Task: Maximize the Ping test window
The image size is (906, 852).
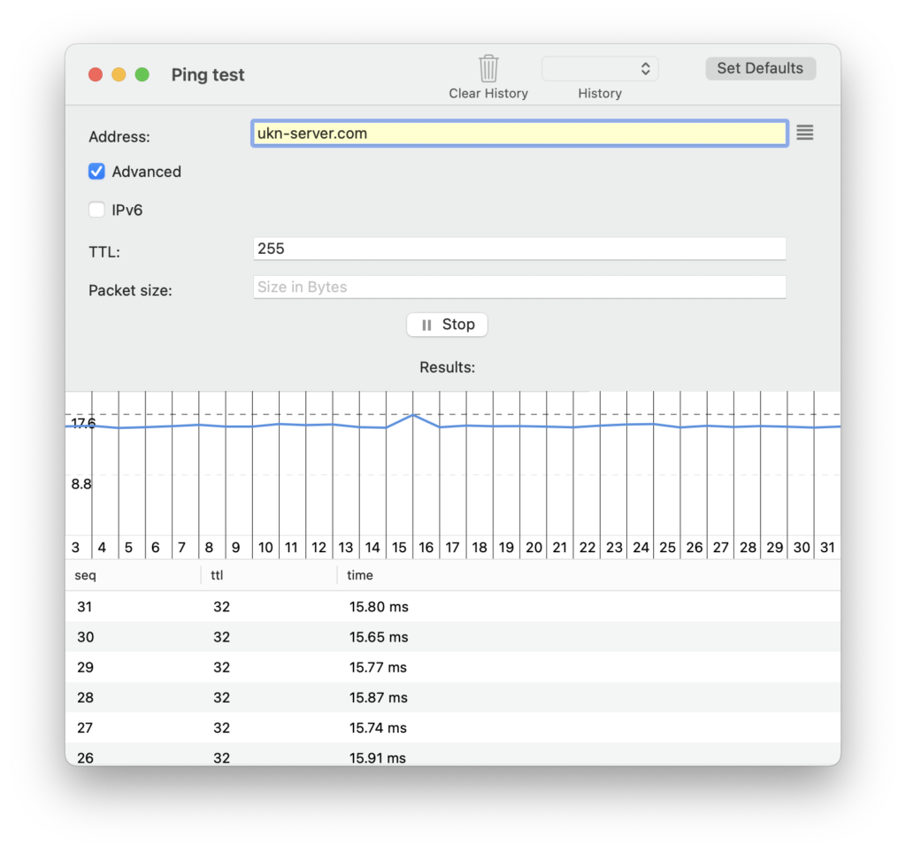Action: [142, 74]
